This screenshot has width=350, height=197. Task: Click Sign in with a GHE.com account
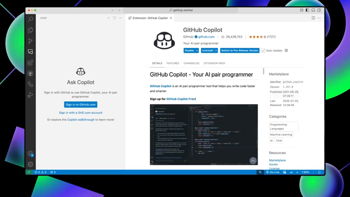80,113
